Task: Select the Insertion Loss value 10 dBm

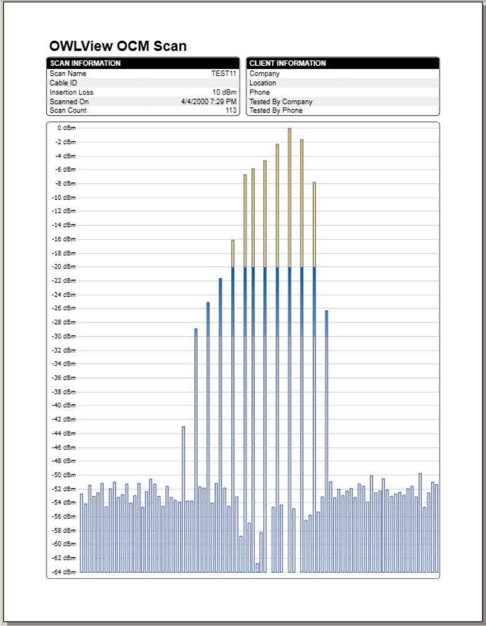Action: [x=224, y=92]
